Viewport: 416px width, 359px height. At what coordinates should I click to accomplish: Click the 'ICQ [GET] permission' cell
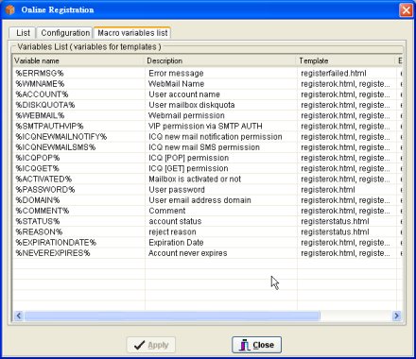point(188,168)
